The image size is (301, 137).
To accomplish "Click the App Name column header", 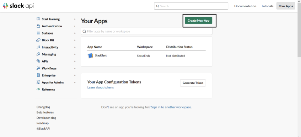I will [95, 47].
